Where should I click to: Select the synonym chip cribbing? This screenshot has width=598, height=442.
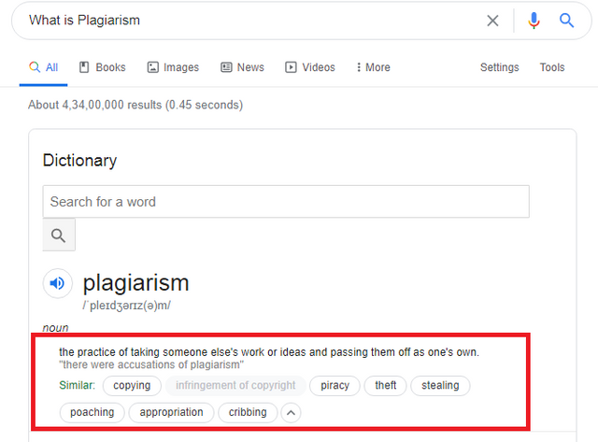point(248,413)
